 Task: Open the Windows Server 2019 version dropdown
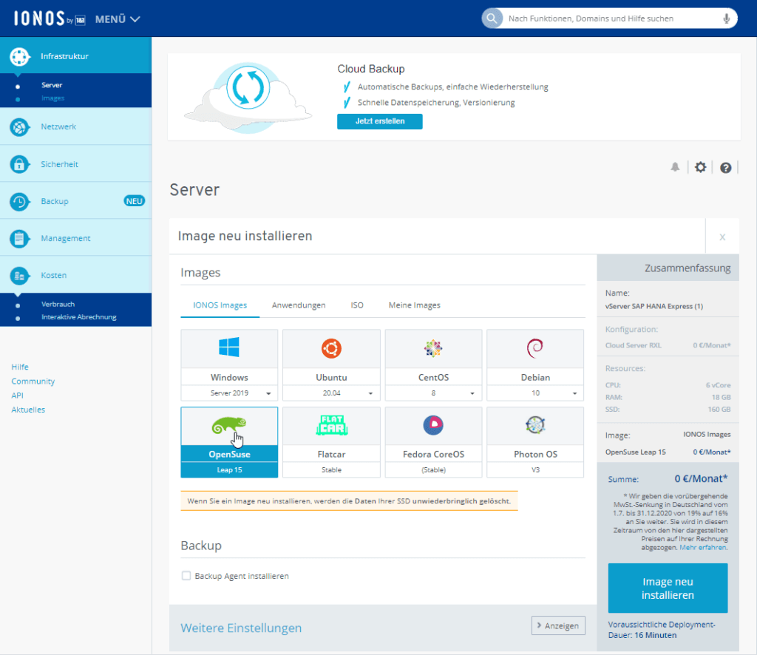tap(229, 393)
